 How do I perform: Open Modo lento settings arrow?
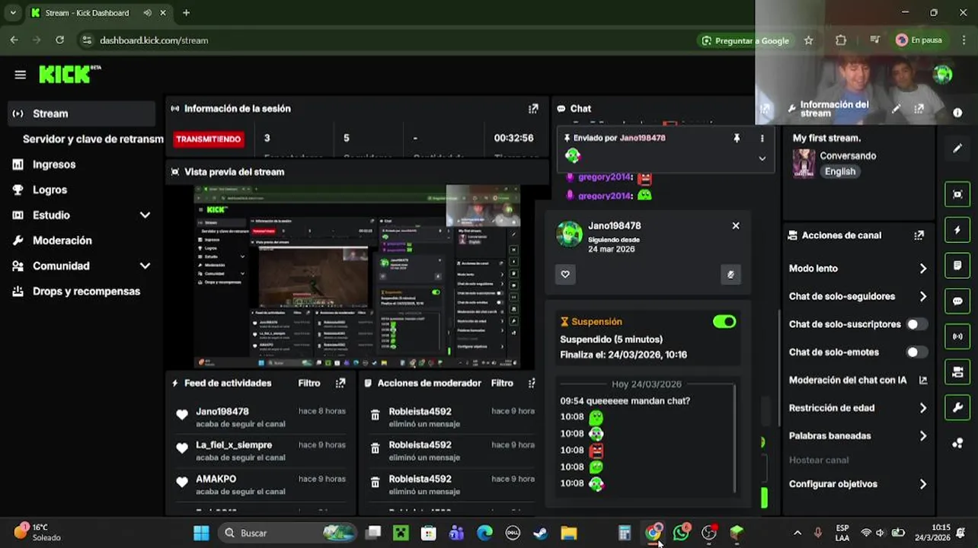point(922,269)
